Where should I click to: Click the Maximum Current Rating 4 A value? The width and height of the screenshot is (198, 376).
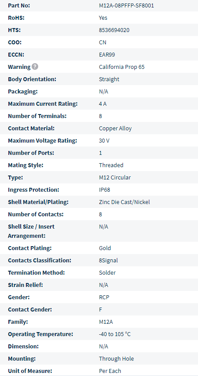tap(103, 104)
